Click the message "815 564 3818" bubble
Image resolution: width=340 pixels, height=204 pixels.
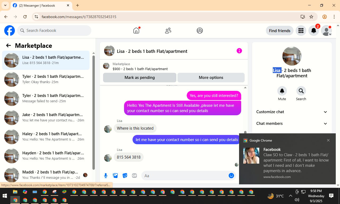[129, 157]
